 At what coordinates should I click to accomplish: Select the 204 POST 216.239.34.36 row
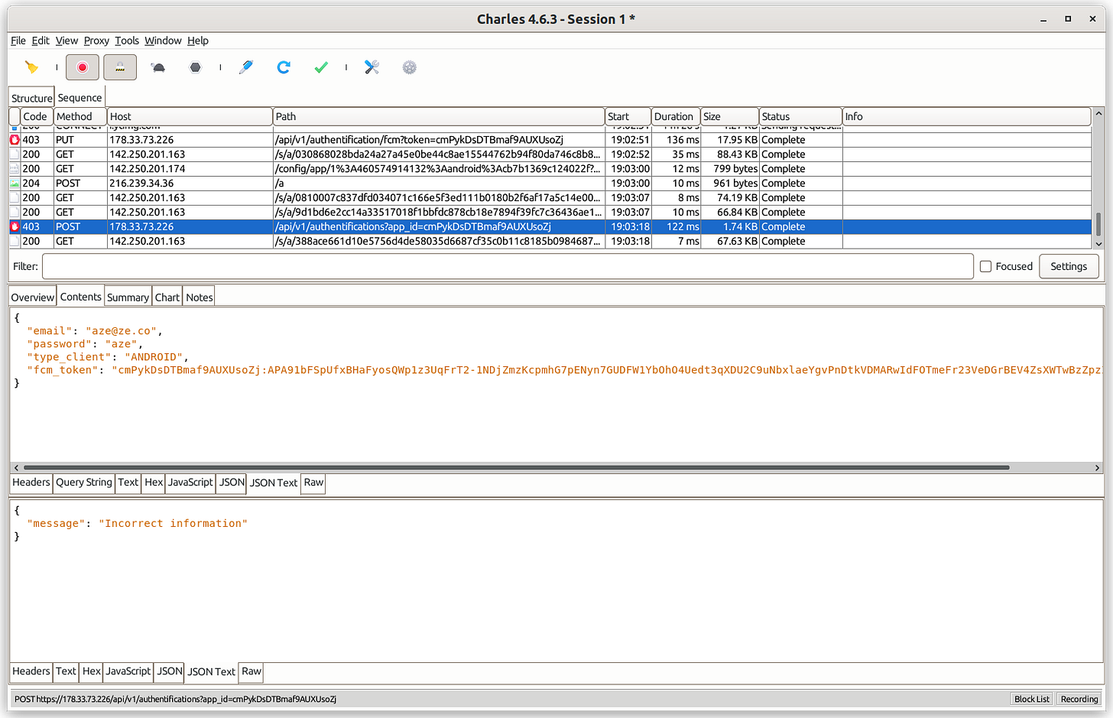[x=550, y=184]
